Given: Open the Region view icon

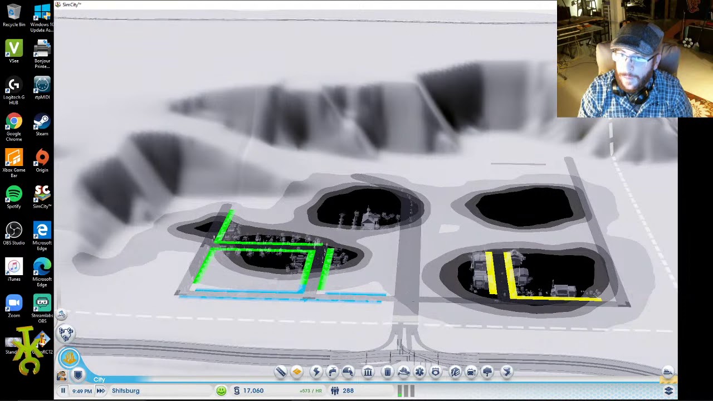Looking at the screenshot, I should pyautogui.click(x=66, y=334).
